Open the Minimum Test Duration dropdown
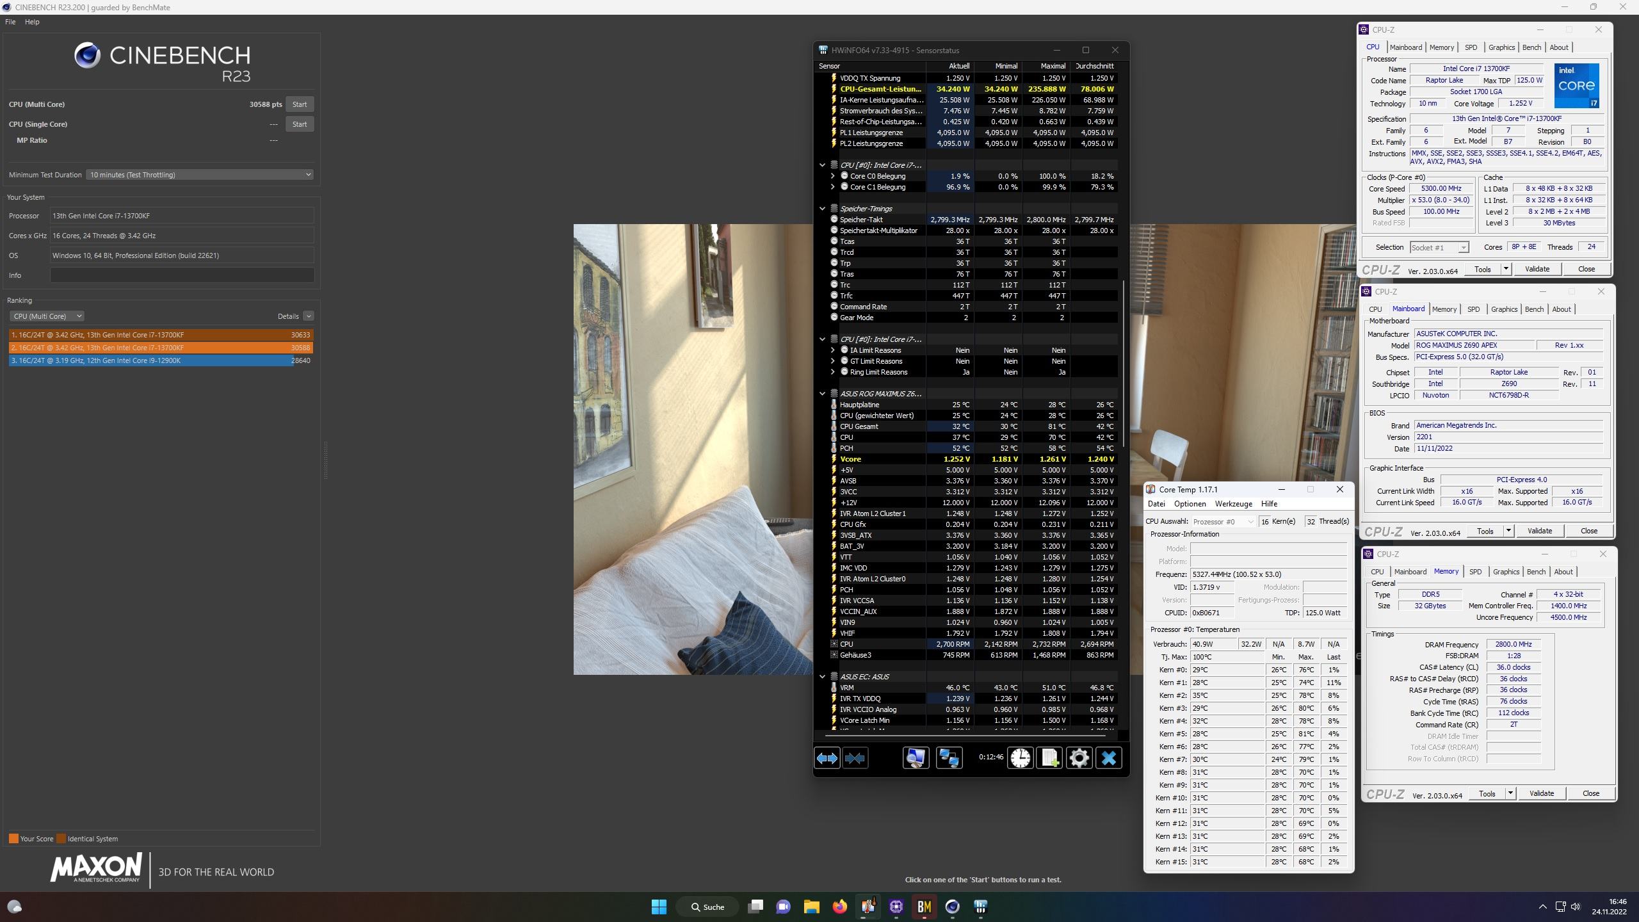This screenshot has height=922, width=1639. 200,175
